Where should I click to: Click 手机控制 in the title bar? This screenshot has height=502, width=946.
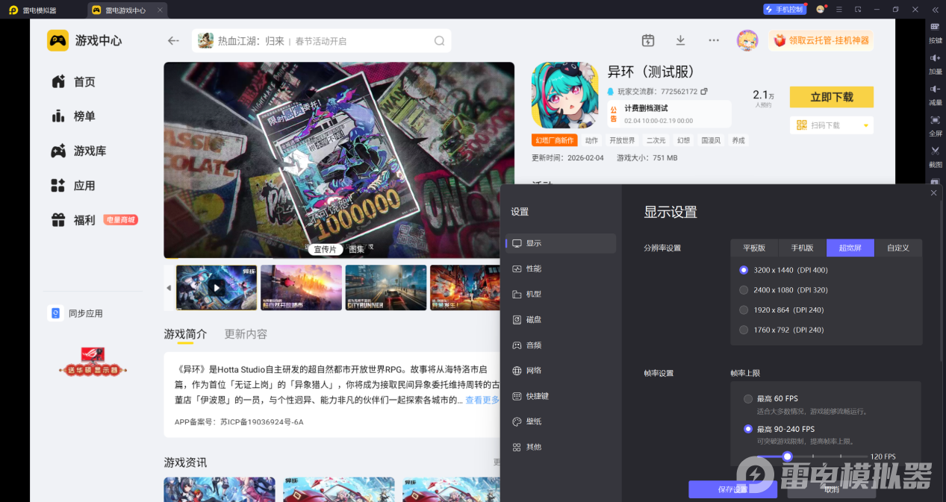point(785,9)
